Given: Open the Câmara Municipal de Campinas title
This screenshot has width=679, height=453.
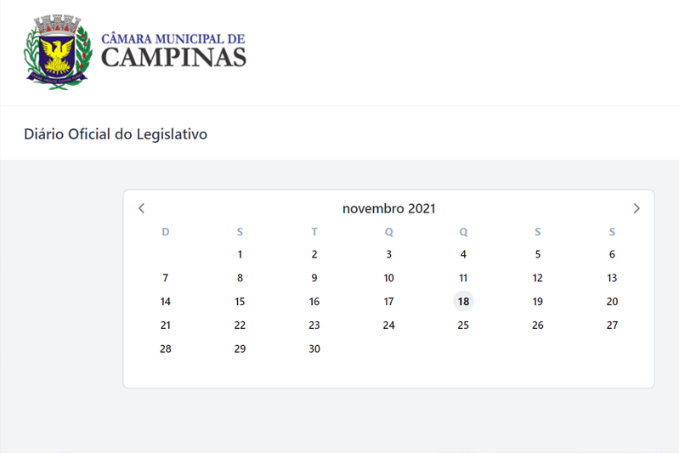Looking at the screenshot, I should [173, 51].
